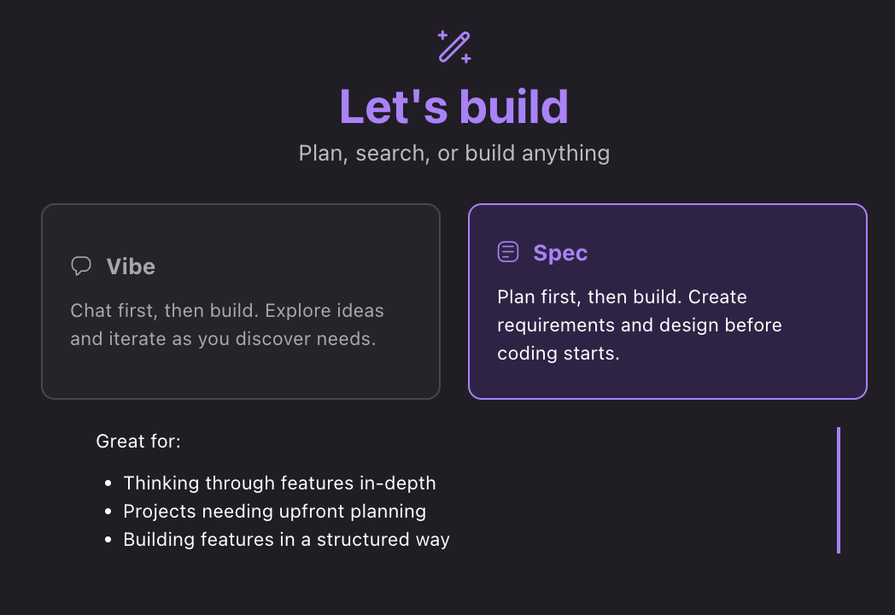Click the "Plan first, then build" description

(622, 297)
